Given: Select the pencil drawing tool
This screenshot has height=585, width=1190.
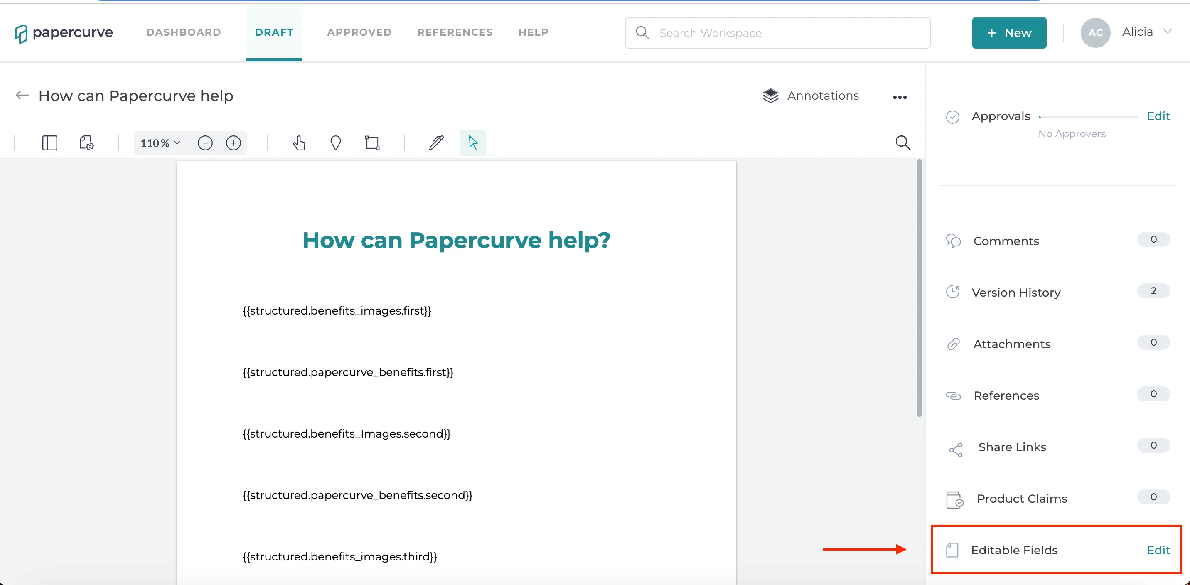Looking at the screenshot, I should (436, 143).
